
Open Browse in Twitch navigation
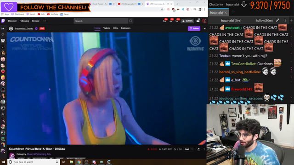(36, 21)
